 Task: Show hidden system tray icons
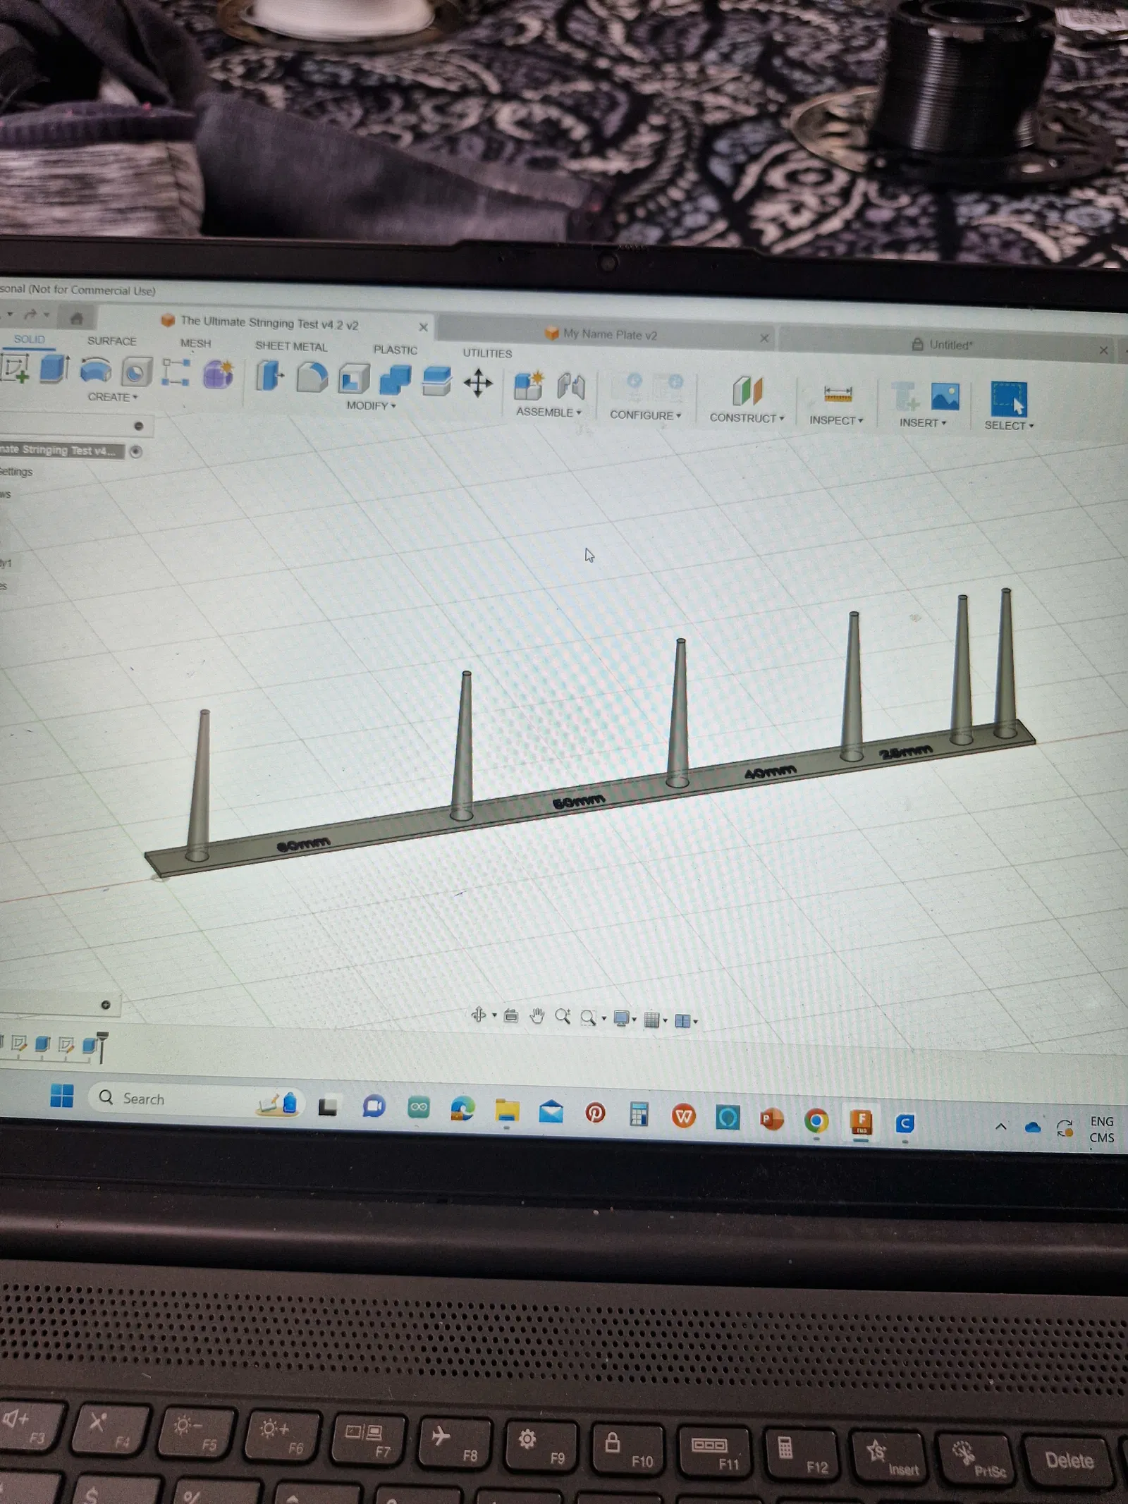click(x=1000, y=1127)
